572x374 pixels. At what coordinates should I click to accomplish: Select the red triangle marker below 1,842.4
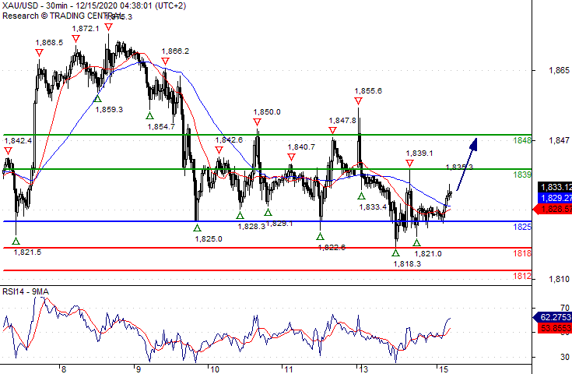(8, 151)
